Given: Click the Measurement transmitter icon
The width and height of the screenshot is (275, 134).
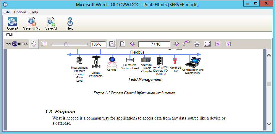Looking at the screenshot, I should pos(79,60).
